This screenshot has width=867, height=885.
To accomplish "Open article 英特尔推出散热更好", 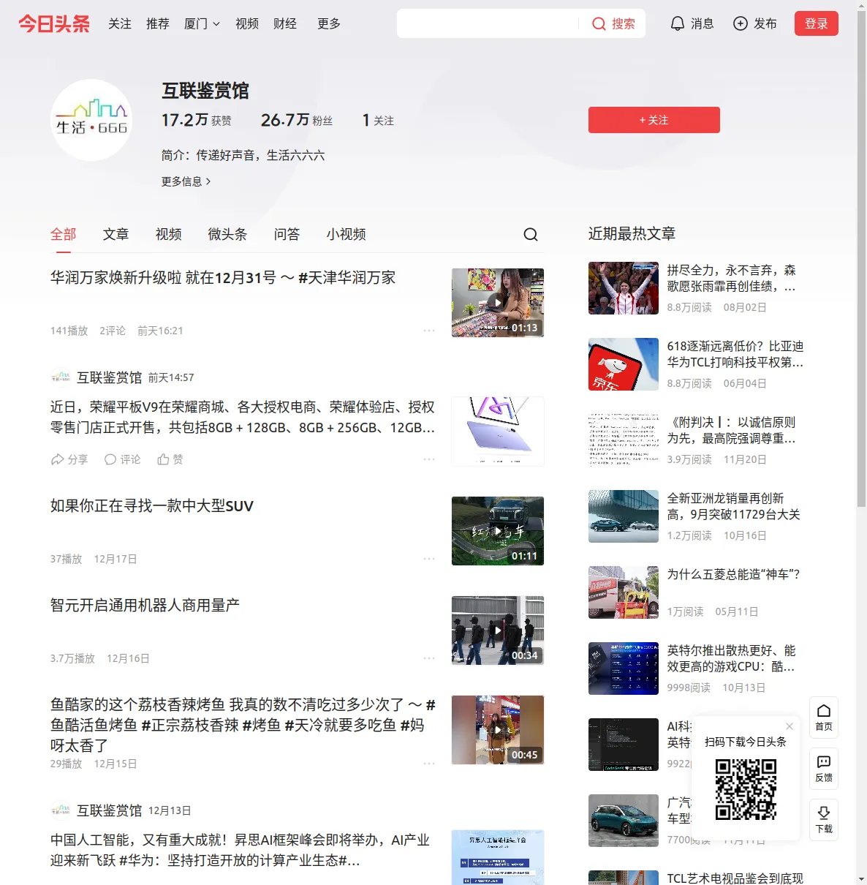I will point(732,659).
